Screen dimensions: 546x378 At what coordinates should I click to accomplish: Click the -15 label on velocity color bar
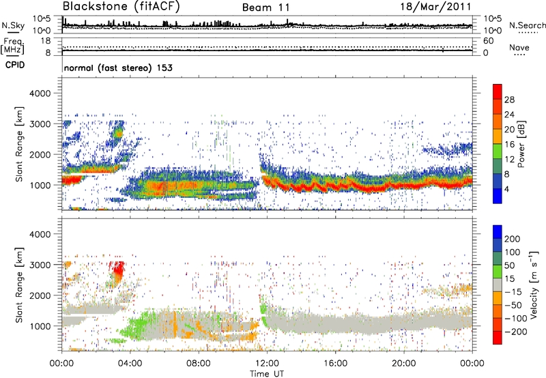(513, 292)
